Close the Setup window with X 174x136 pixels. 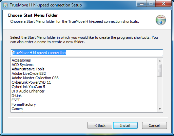point(163,4)
